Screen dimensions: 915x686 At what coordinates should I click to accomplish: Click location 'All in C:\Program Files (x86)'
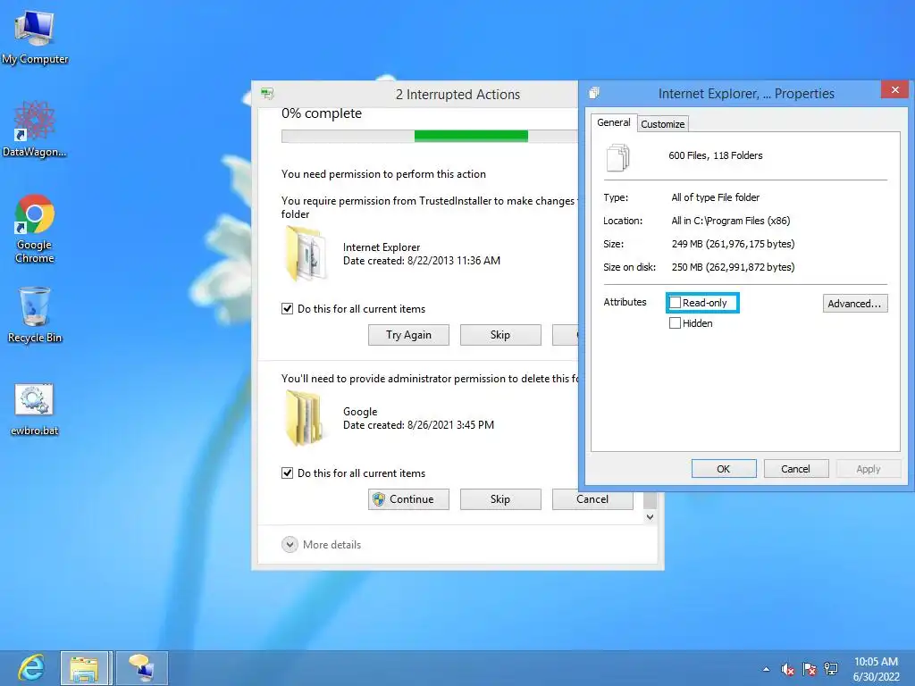731,221
